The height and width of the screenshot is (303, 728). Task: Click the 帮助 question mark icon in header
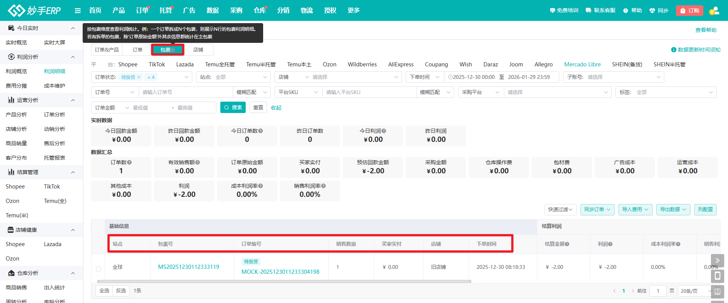[626, 11]
